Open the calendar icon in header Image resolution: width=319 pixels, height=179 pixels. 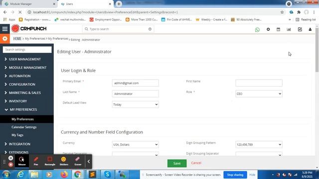tap(278, 29)
